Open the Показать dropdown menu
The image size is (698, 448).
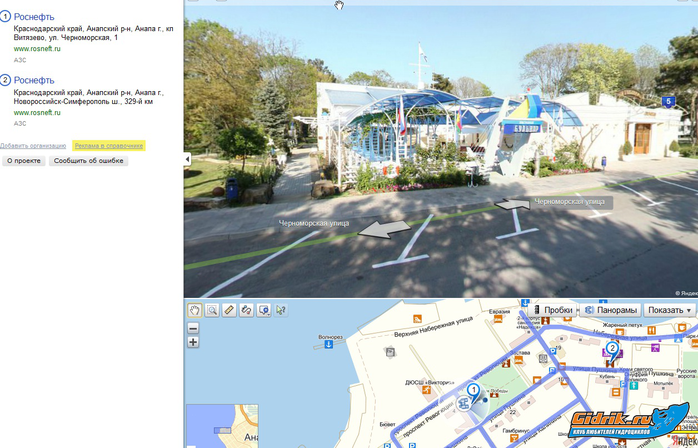coord(670,310)
